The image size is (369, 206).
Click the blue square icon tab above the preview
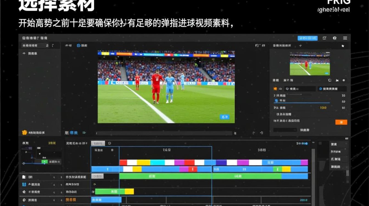click(79, 46)
